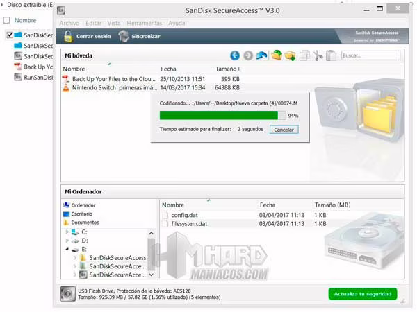Click the add files folder icon with green arrow
Screen dimensions: 417x312
tap(277, 55)
